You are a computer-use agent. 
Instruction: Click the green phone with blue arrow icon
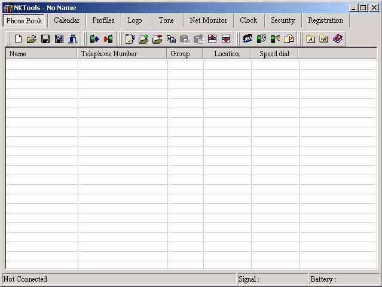[94, 39]
